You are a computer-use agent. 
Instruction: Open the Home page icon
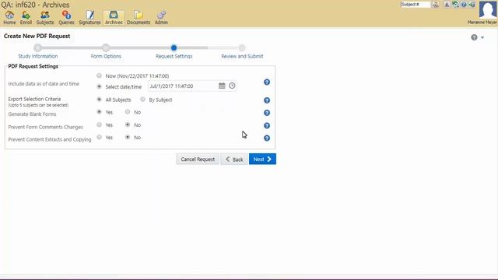pos(9,17)
